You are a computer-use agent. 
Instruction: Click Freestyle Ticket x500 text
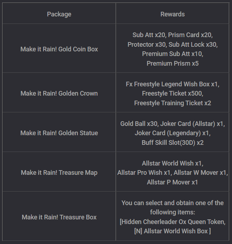pos(172,93)
